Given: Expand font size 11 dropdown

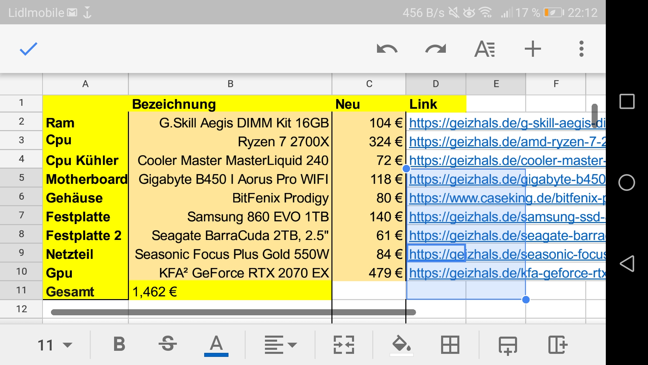Looking at the screenshot, I should (55, 345).
